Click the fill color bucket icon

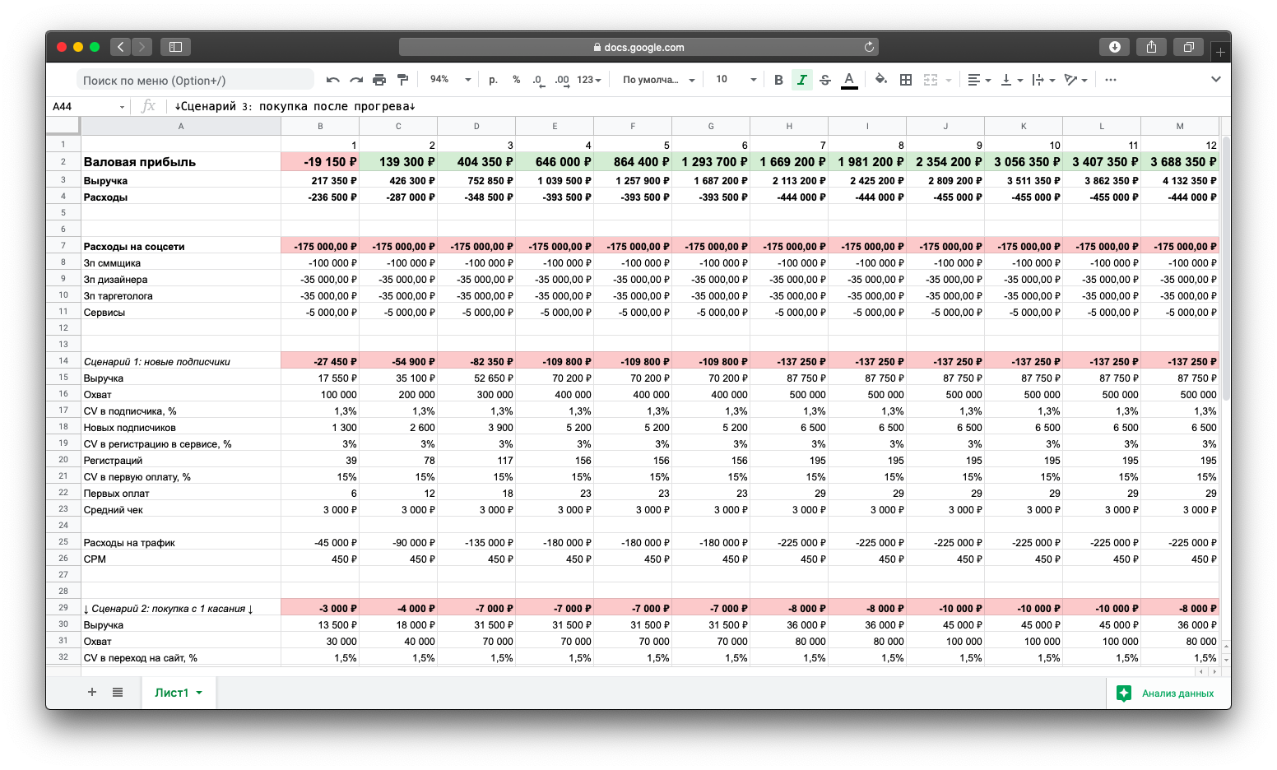[x=881, y=80]
